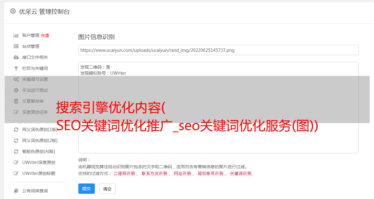The height and width of the screenshot is (199, 374).
Task: Open UWriter原创标题 menu entry
Action: (39, 173)
